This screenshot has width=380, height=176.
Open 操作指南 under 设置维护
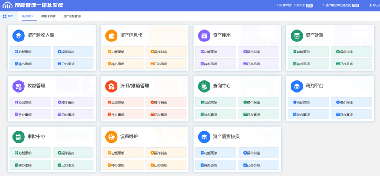click(x=166, y=153)
